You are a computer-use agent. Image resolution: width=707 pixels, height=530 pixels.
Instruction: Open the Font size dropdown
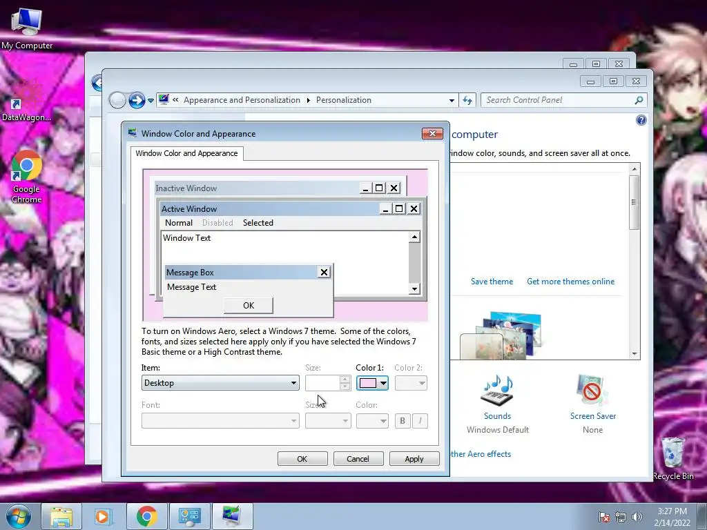328,420
